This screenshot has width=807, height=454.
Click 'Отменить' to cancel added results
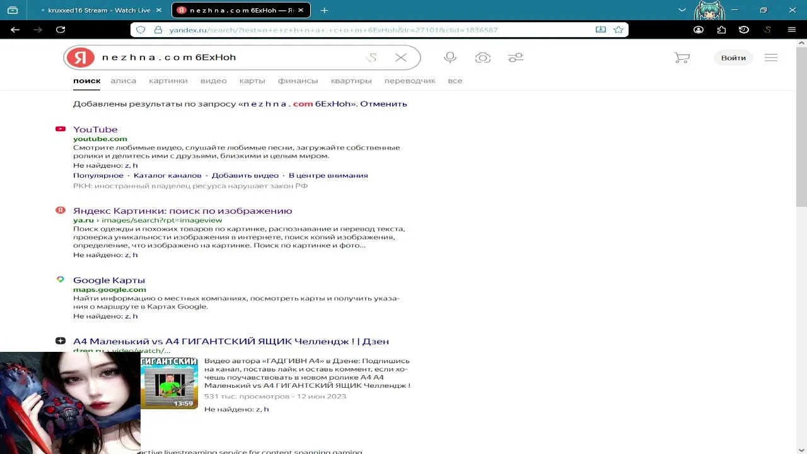point(383,103)
